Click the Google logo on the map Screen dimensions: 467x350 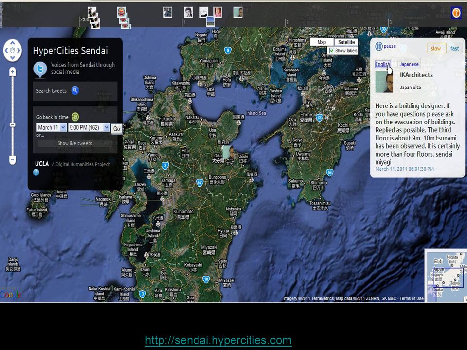click(11, 295)
